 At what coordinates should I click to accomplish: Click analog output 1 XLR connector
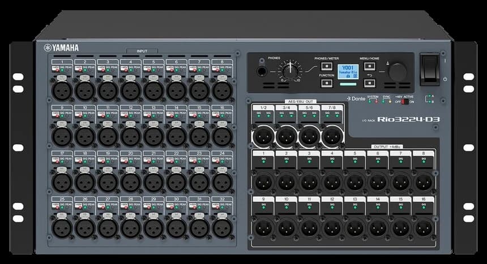click(264, 183)
